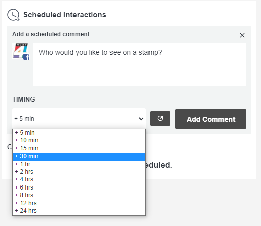Viewport: 261px width, 226px height.
Task: Select + 8 hrs timing option
Action: pyautogui.click(x=79, y=195)
